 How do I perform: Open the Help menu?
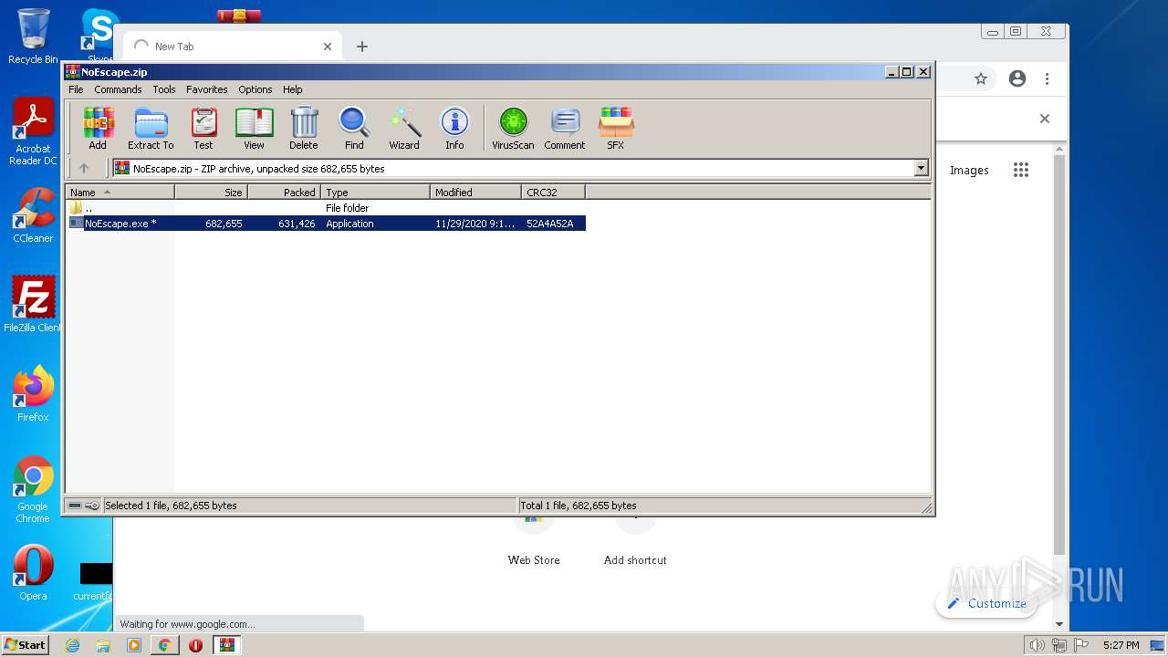292,89
